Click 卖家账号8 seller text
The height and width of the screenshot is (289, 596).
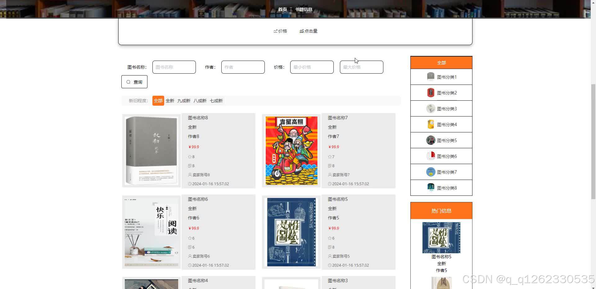click(201, 175)
